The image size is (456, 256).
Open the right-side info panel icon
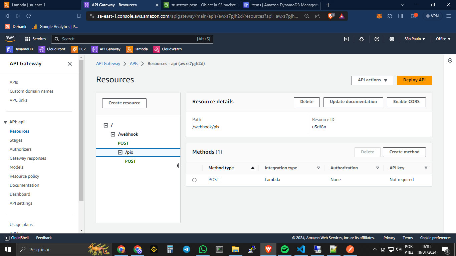pyautogui.click(x=450, y=60)
